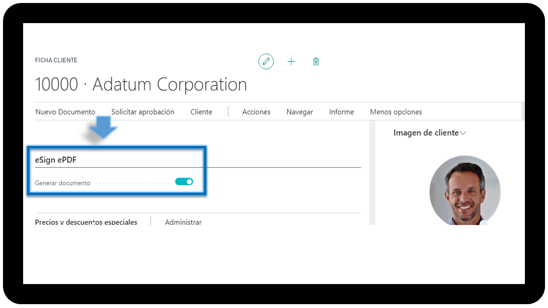This screenshot has width=548, height=308.
Task: Open Solicitar aprobación menu
Action: [143, 112]
